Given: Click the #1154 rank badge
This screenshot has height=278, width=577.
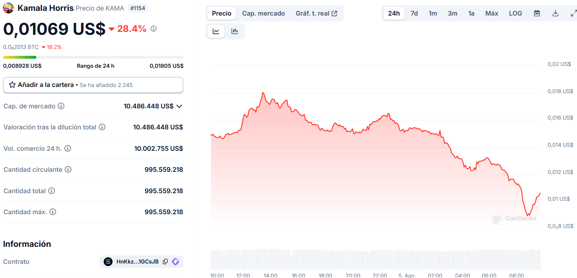Looking at the screenshot, I should tap(138, 8).
